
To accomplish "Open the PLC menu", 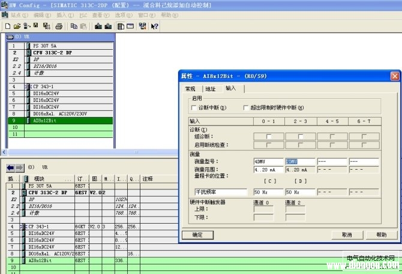I will point(83,14).
